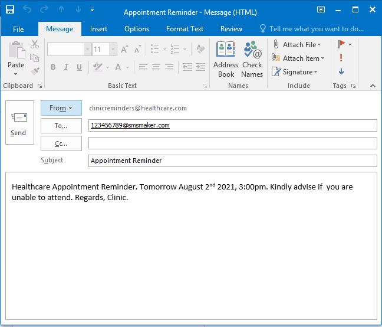Switch to the Format Text tab
The height and width of the screenshot is (327, 382).
coord(185,29)
